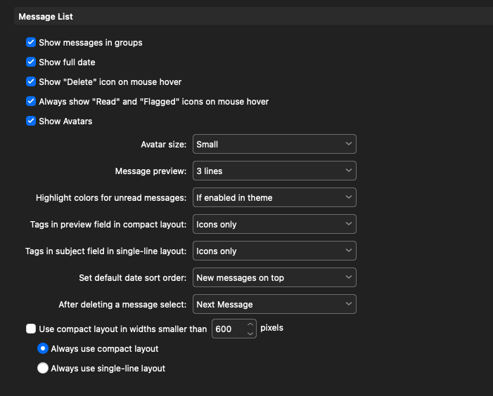Turn off the Show Avatars checkbox

(31, 121)
